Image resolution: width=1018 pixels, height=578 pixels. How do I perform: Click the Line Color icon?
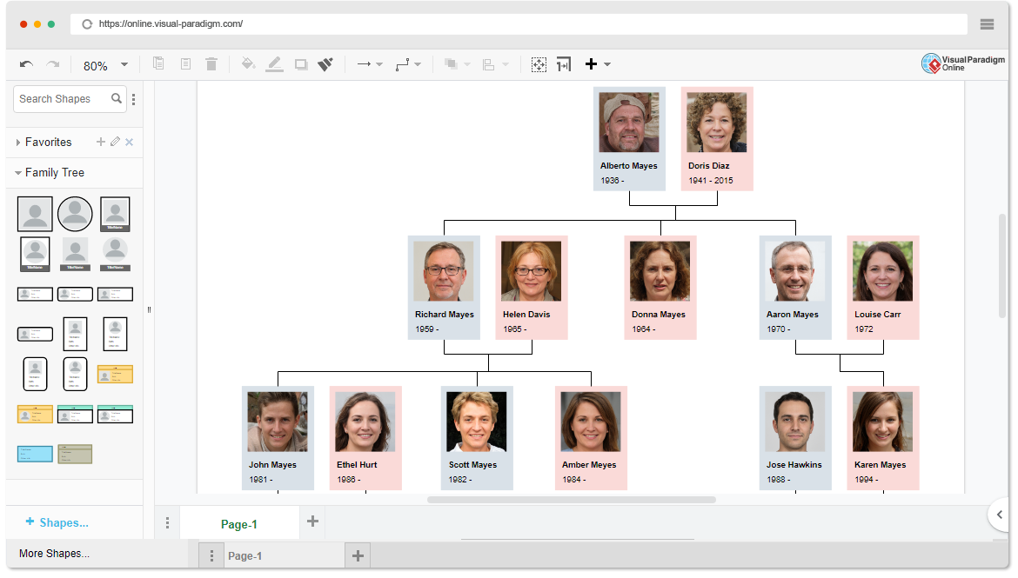click(275, 63)
